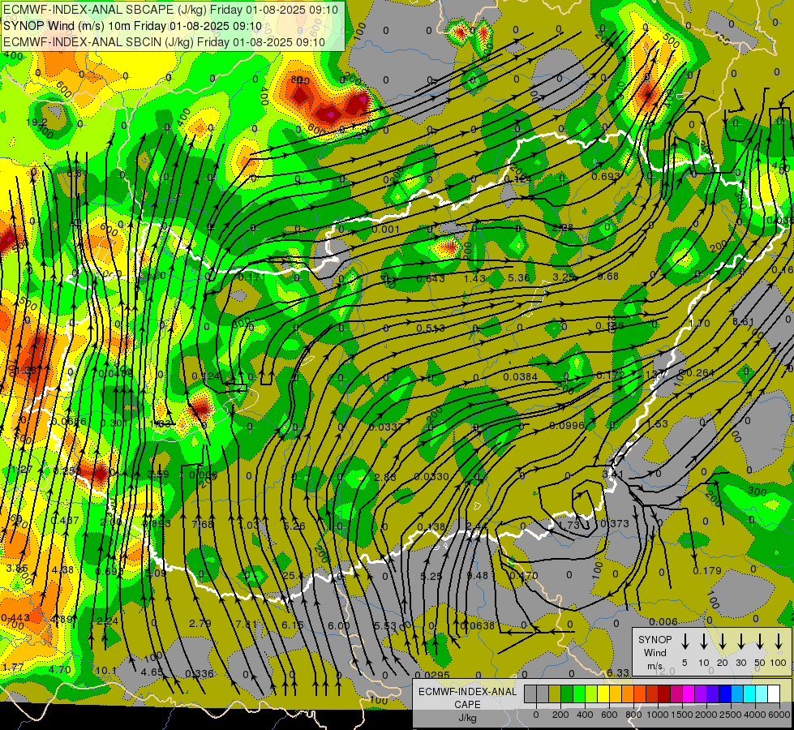Pick the lime yellow-green CAPE legend swatch

[x=591, y=694]
